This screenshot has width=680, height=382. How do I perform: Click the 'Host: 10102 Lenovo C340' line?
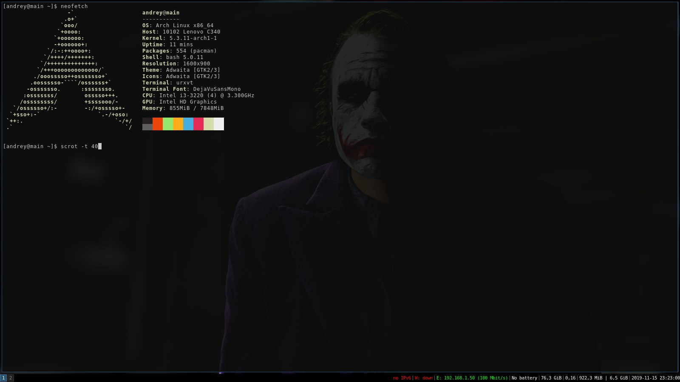coord(181,32)
